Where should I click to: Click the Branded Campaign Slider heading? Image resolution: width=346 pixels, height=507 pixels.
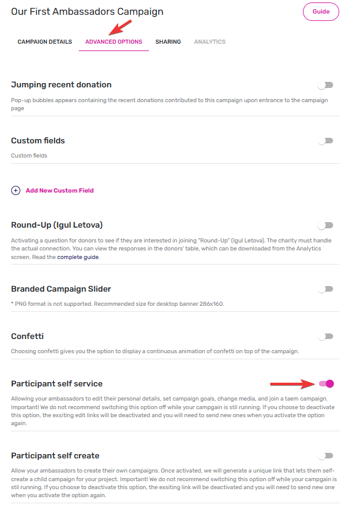click(61, 289)
